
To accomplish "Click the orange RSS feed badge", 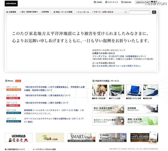I will [18, 81].
